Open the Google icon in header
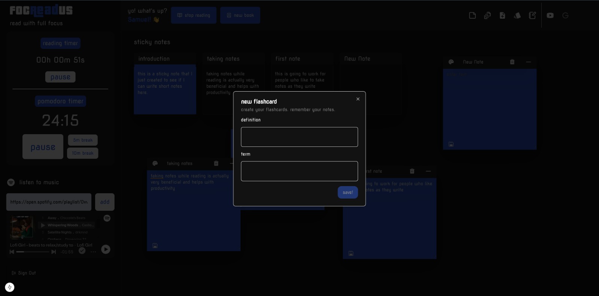The width and height of the screenshot is (599, 296). click(565, 15)
